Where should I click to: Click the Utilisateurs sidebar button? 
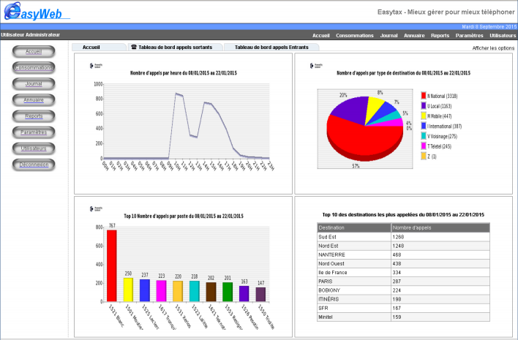tap(34, 148)
